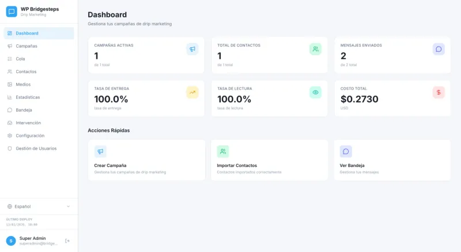Click the TOTAL DE CONTACTOS label
The height and width of the screenshot is (252, 461).
pos(239,45)
